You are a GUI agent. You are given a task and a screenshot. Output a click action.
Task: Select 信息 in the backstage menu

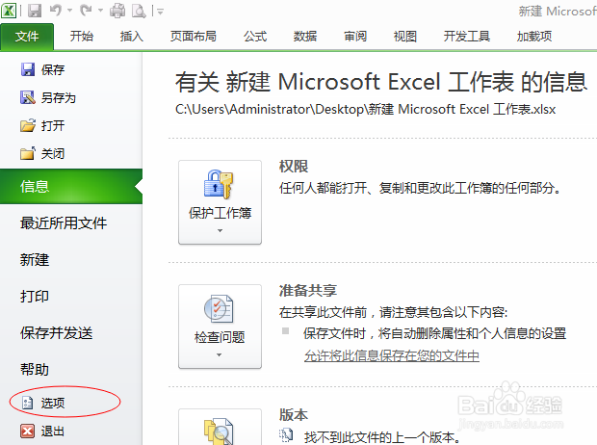pos(71,186)
